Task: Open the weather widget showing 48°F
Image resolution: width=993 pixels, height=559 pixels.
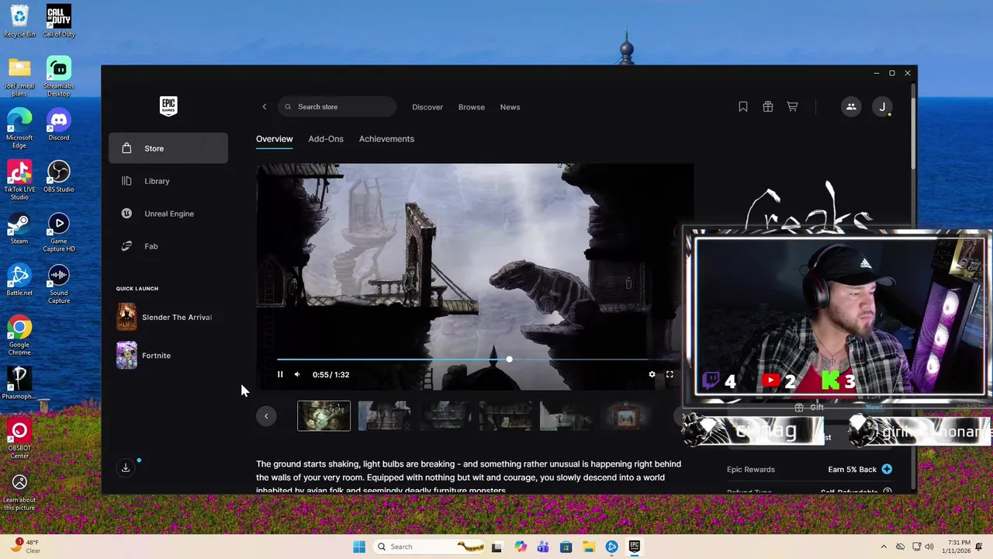Action: 26,547
